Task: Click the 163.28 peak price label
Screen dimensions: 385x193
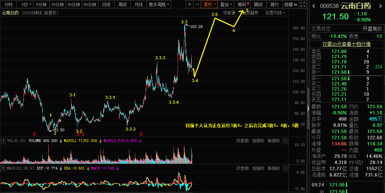Action: coord(197,27)
